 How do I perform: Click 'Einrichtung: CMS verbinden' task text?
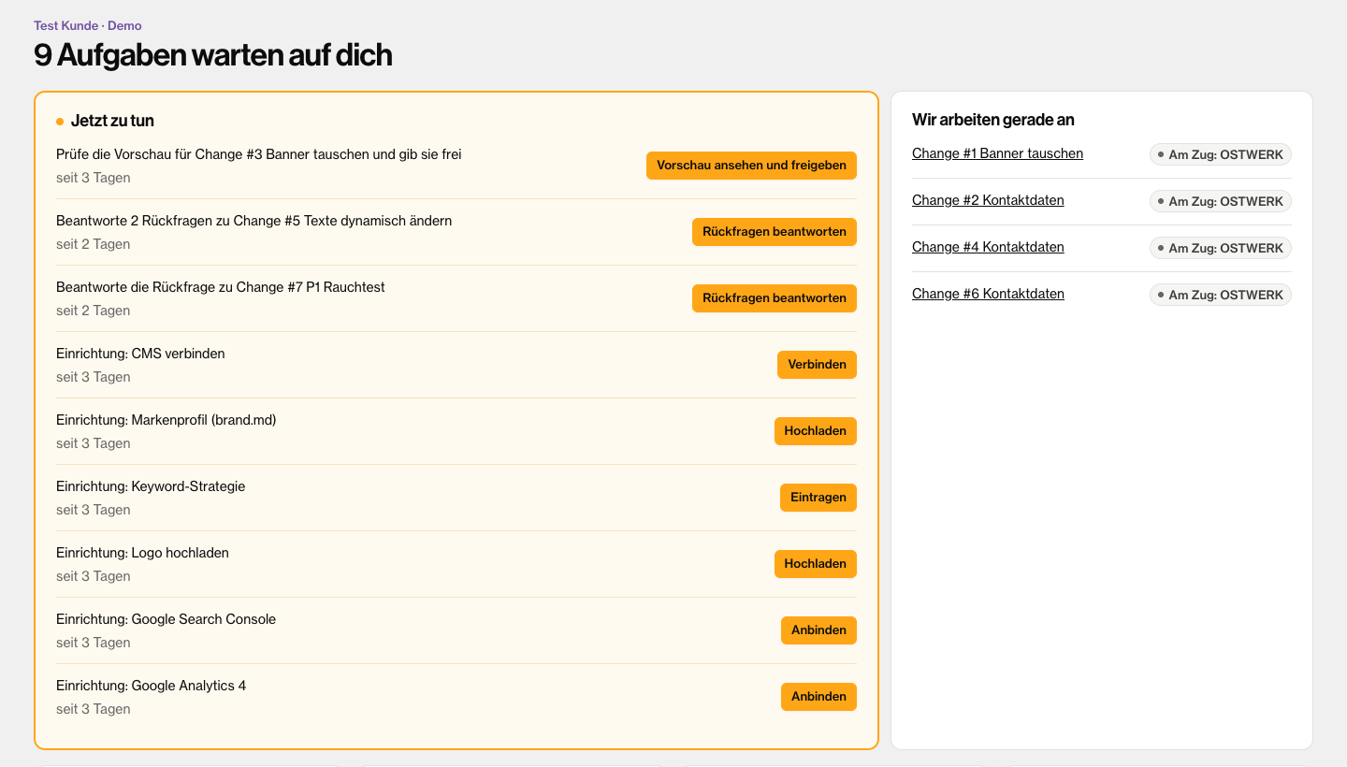coord(140,354)
